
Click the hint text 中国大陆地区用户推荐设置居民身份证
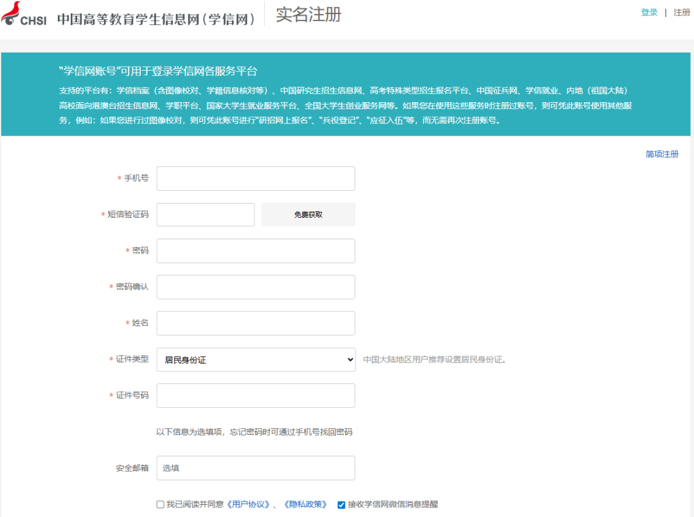point(434,360)
